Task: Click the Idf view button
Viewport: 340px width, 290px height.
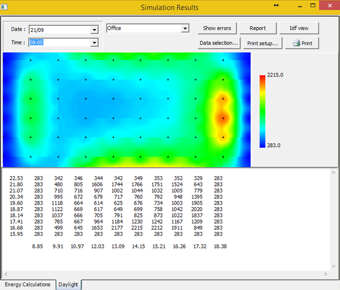Action: click(299, 28)
